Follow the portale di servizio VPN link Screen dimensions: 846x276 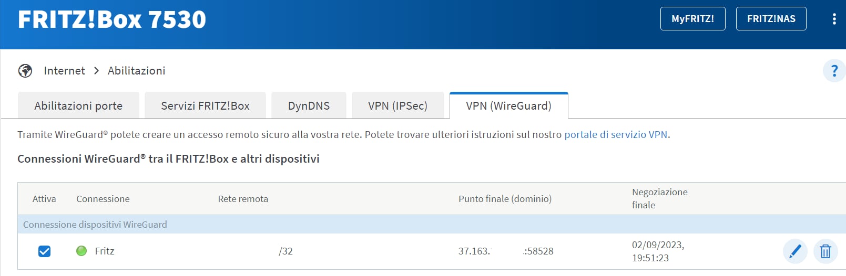click(616, 134)
